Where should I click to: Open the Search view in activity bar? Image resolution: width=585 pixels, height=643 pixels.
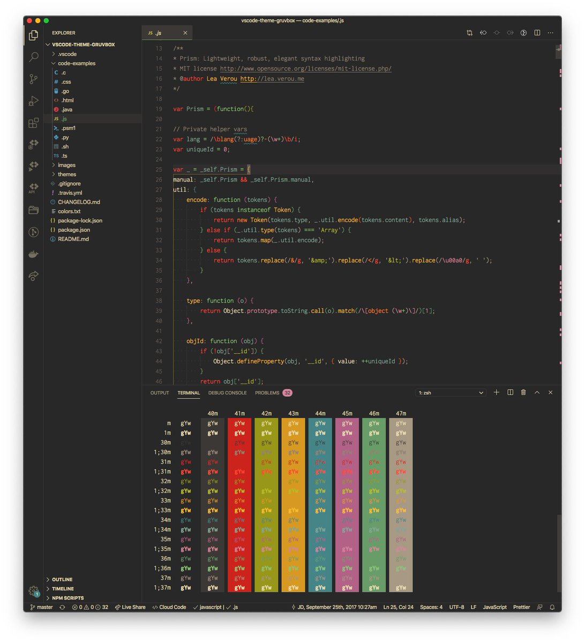33,57
